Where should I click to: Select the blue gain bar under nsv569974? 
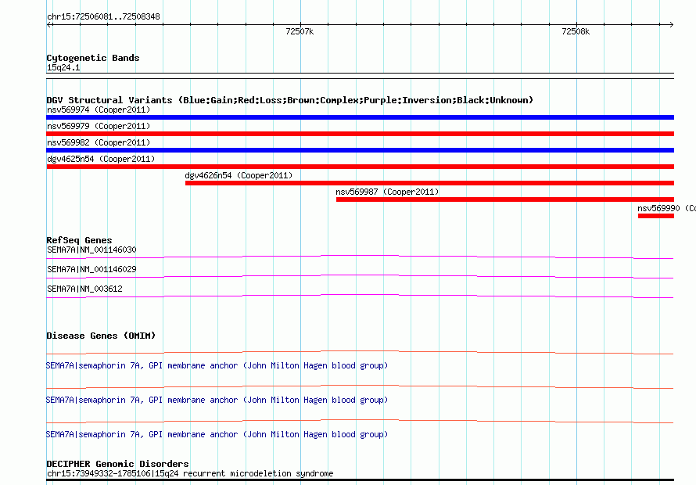coord(360,117)
